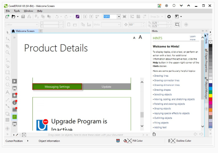Select the Text tool

(x=8, y=92)
